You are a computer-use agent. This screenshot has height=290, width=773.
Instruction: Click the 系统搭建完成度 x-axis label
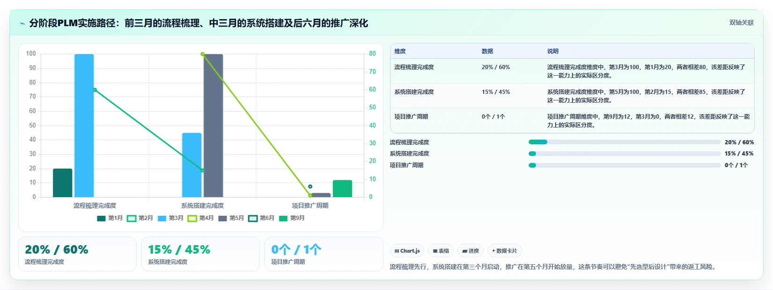point(202,205)
